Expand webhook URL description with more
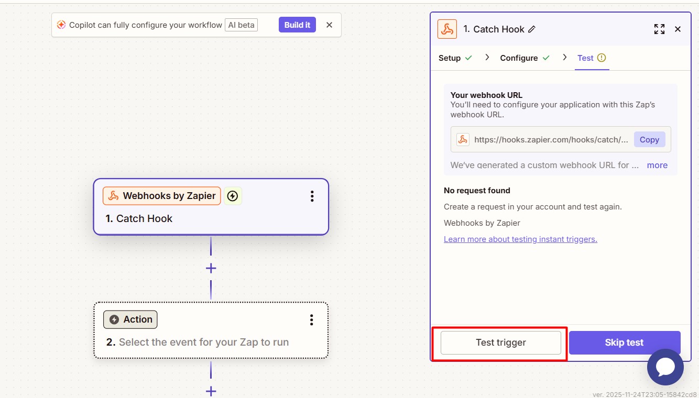This screenshot has height=398, width=699. tap(657, 165)
